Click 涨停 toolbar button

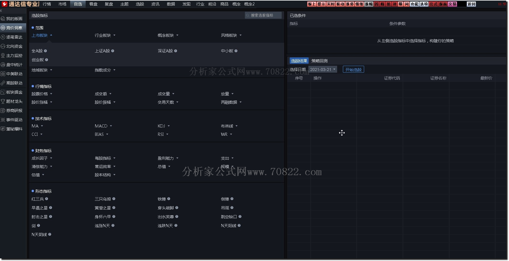click(350, 4)
